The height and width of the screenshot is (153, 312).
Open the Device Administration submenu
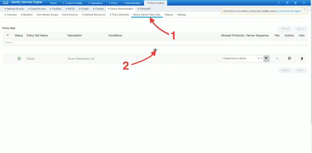point(121,9)
